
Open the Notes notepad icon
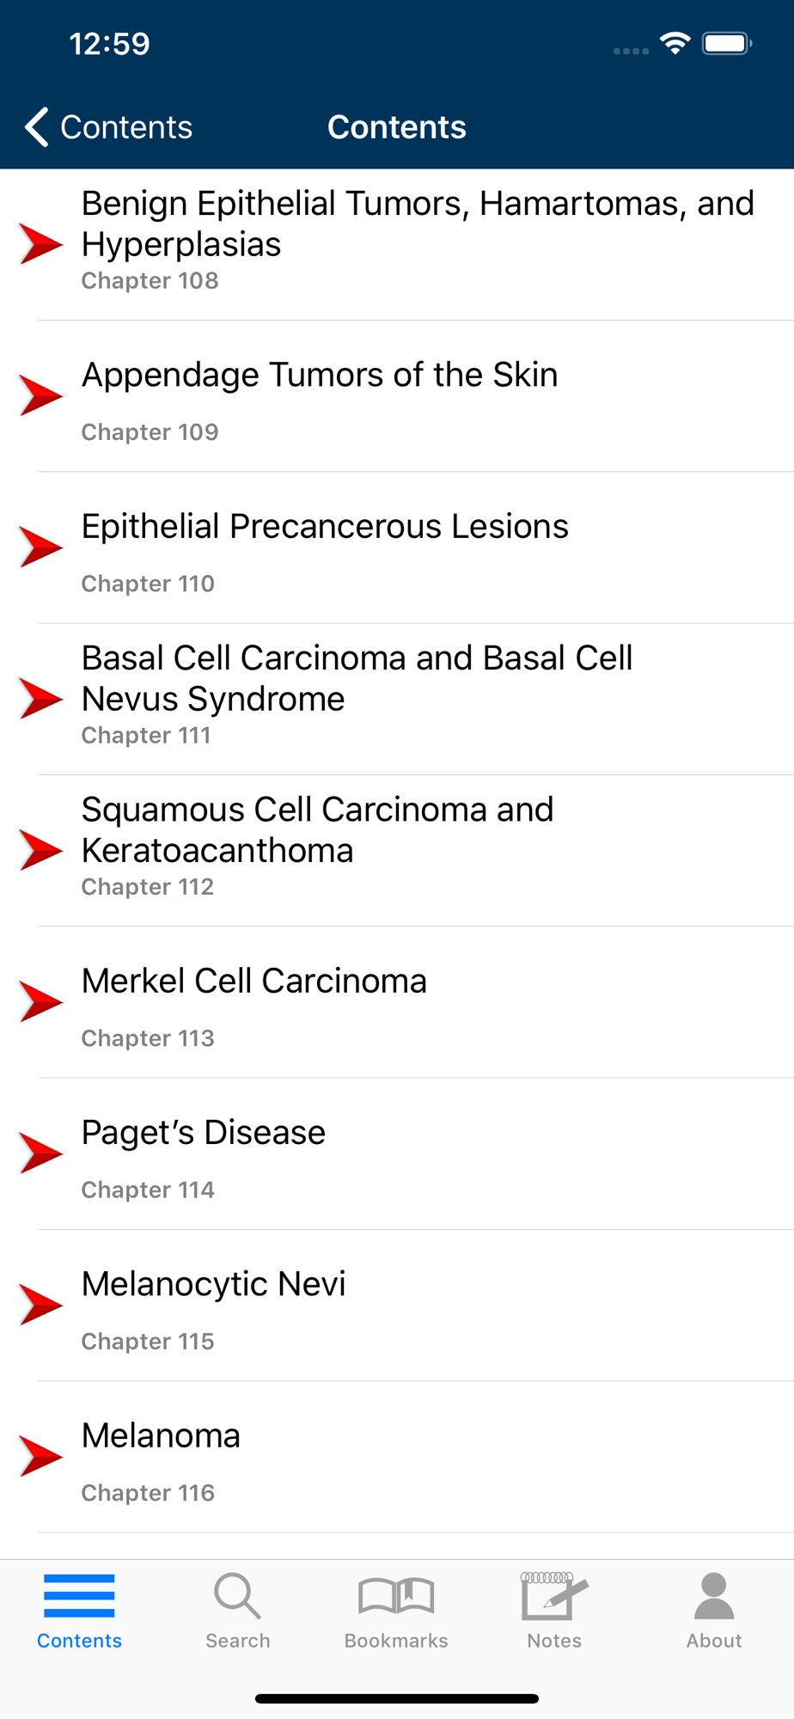point(554,1597)
